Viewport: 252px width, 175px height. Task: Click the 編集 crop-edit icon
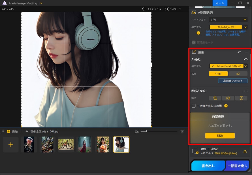tap(193, 52)
